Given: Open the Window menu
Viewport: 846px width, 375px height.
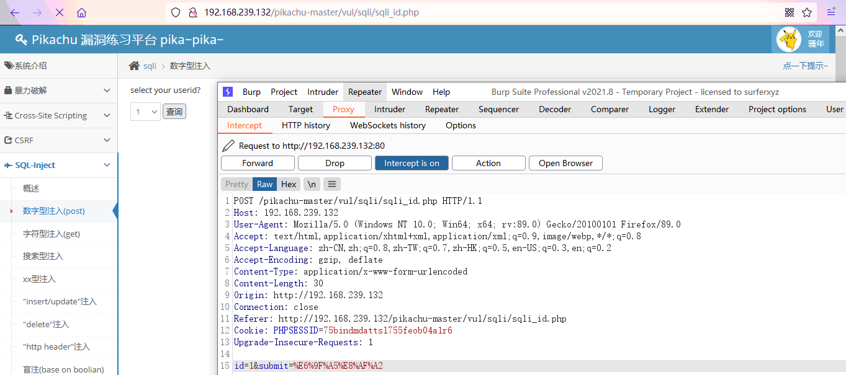Looking at the screenshot, I should point(407,92).
